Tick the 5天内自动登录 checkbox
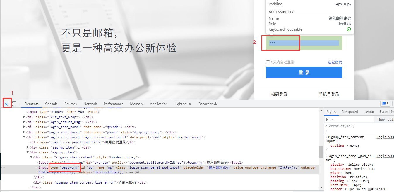The image size is (394, 192). click(268, 62)
